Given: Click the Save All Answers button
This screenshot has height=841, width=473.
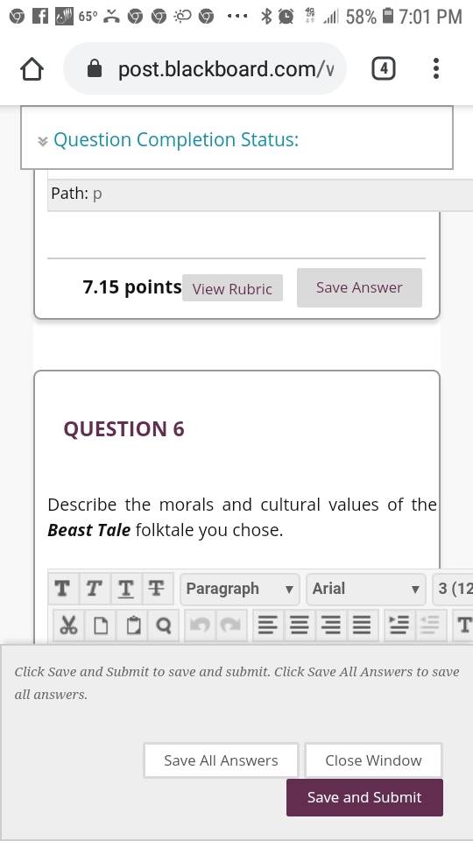Looking at the screenshot, I should pyautogui.click(x=221, y=760).
